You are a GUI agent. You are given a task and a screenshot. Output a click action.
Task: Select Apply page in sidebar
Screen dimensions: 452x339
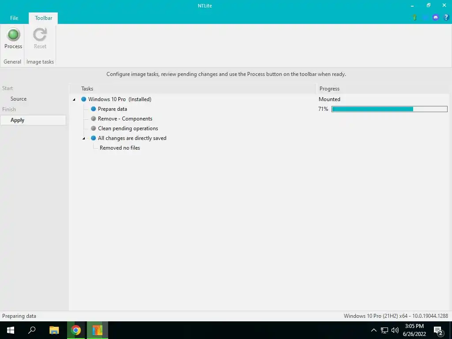(33, 120)
